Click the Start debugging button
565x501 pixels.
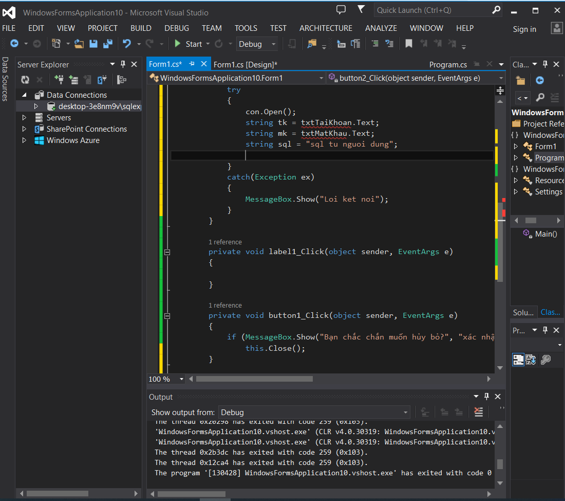point(188,44)
